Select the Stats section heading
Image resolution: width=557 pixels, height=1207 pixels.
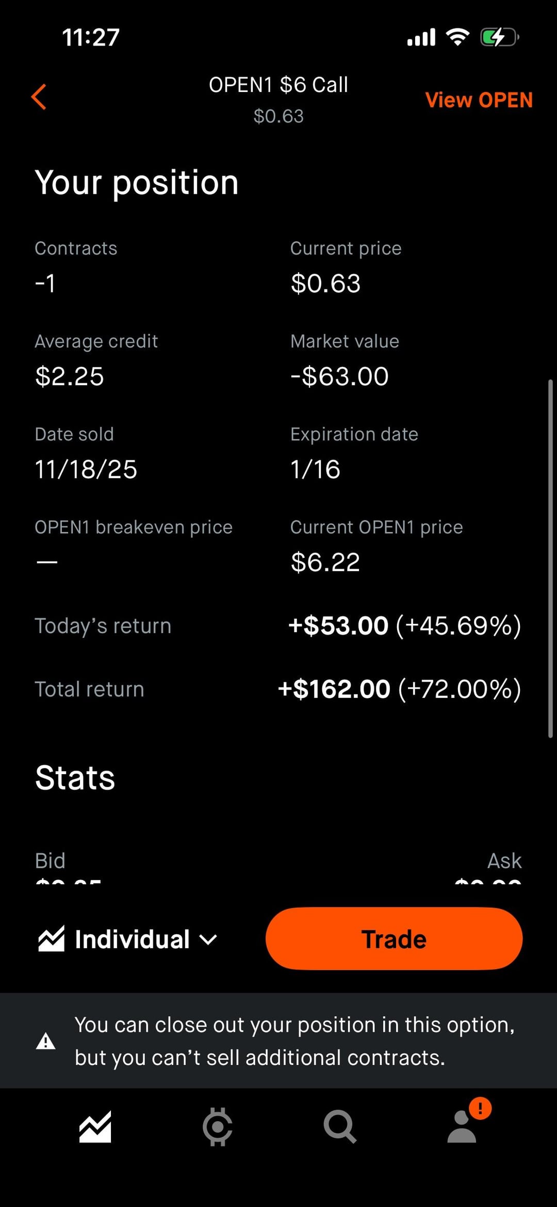tap(75, 778)
